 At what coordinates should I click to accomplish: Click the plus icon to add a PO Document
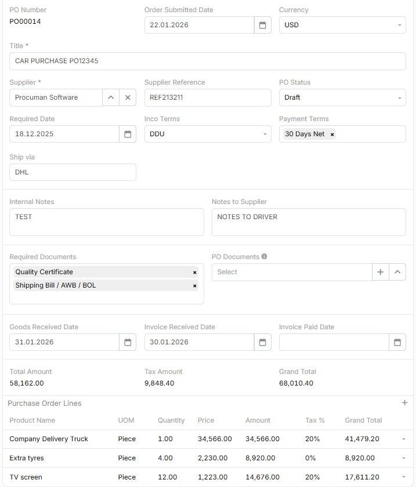(380, 272)
